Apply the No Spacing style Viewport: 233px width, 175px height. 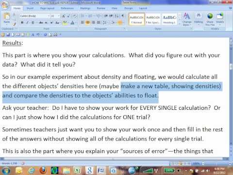[153, 19]
